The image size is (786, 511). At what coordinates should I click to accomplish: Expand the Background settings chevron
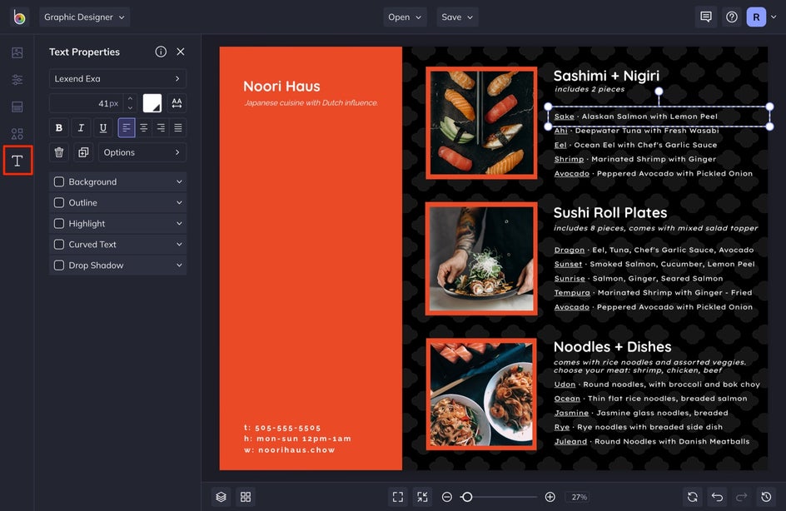(179, 182)
